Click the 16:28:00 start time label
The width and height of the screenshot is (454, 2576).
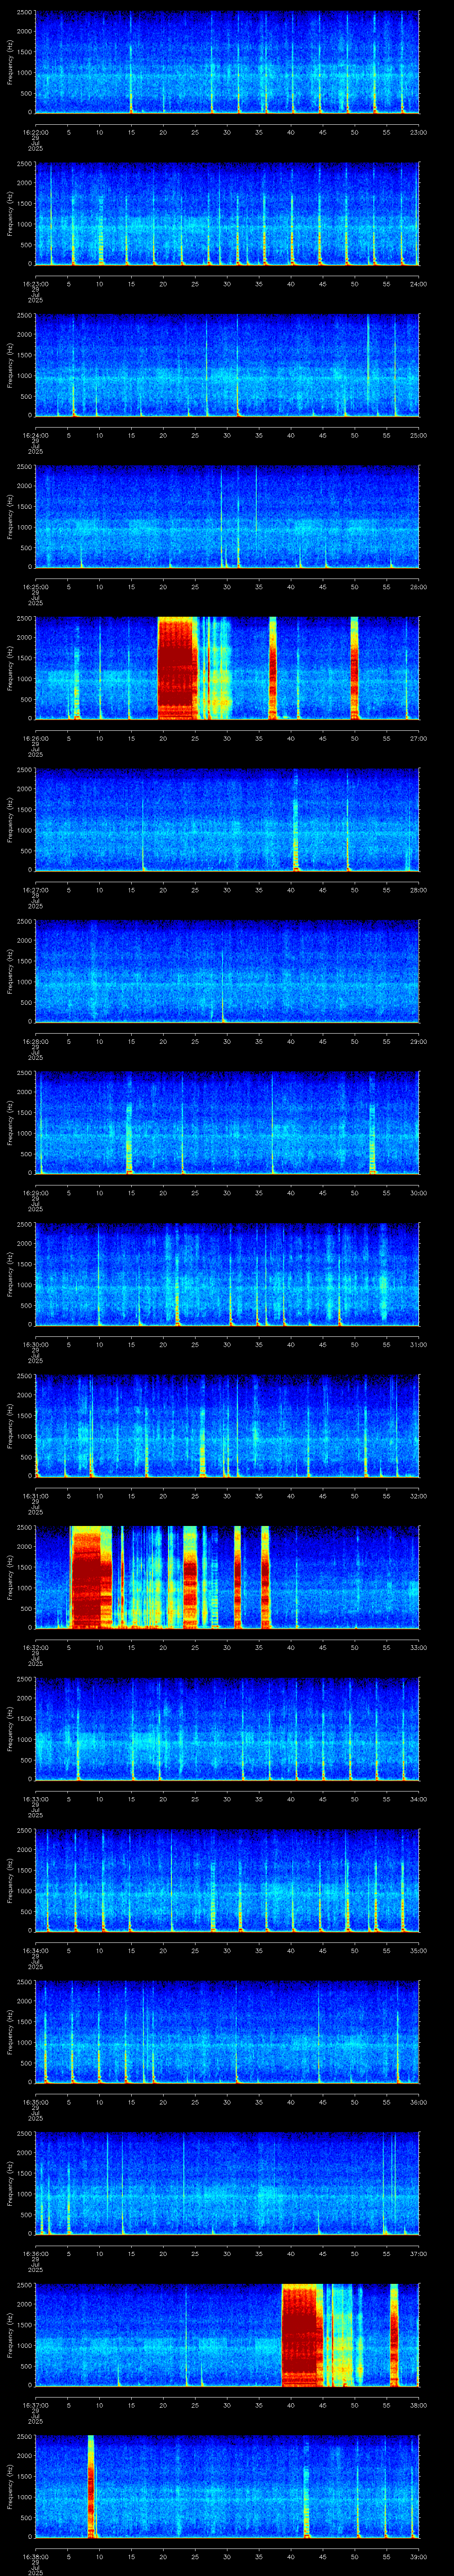[x=35, y=1041]
